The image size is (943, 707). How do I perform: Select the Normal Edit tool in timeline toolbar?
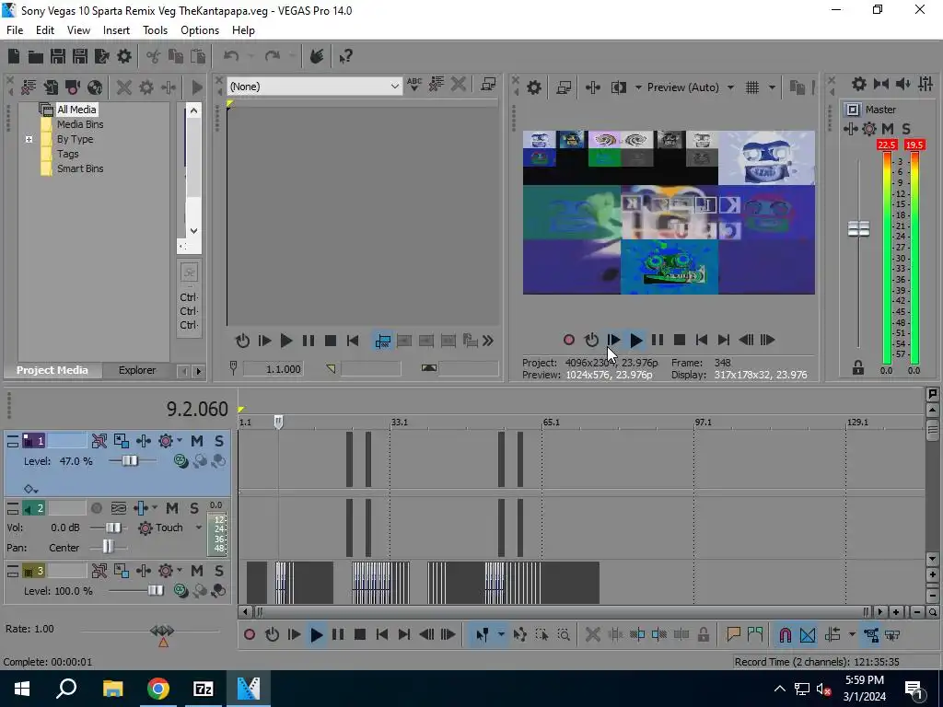482,635
